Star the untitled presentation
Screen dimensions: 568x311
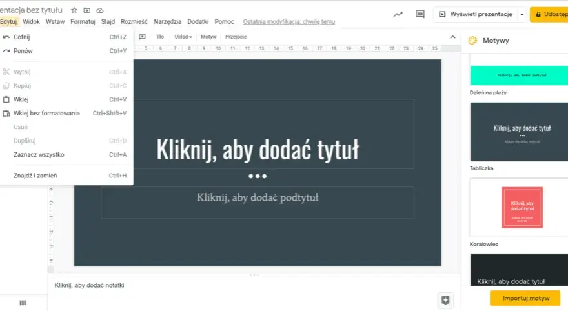pyautogui.click(x=74, y=10)
